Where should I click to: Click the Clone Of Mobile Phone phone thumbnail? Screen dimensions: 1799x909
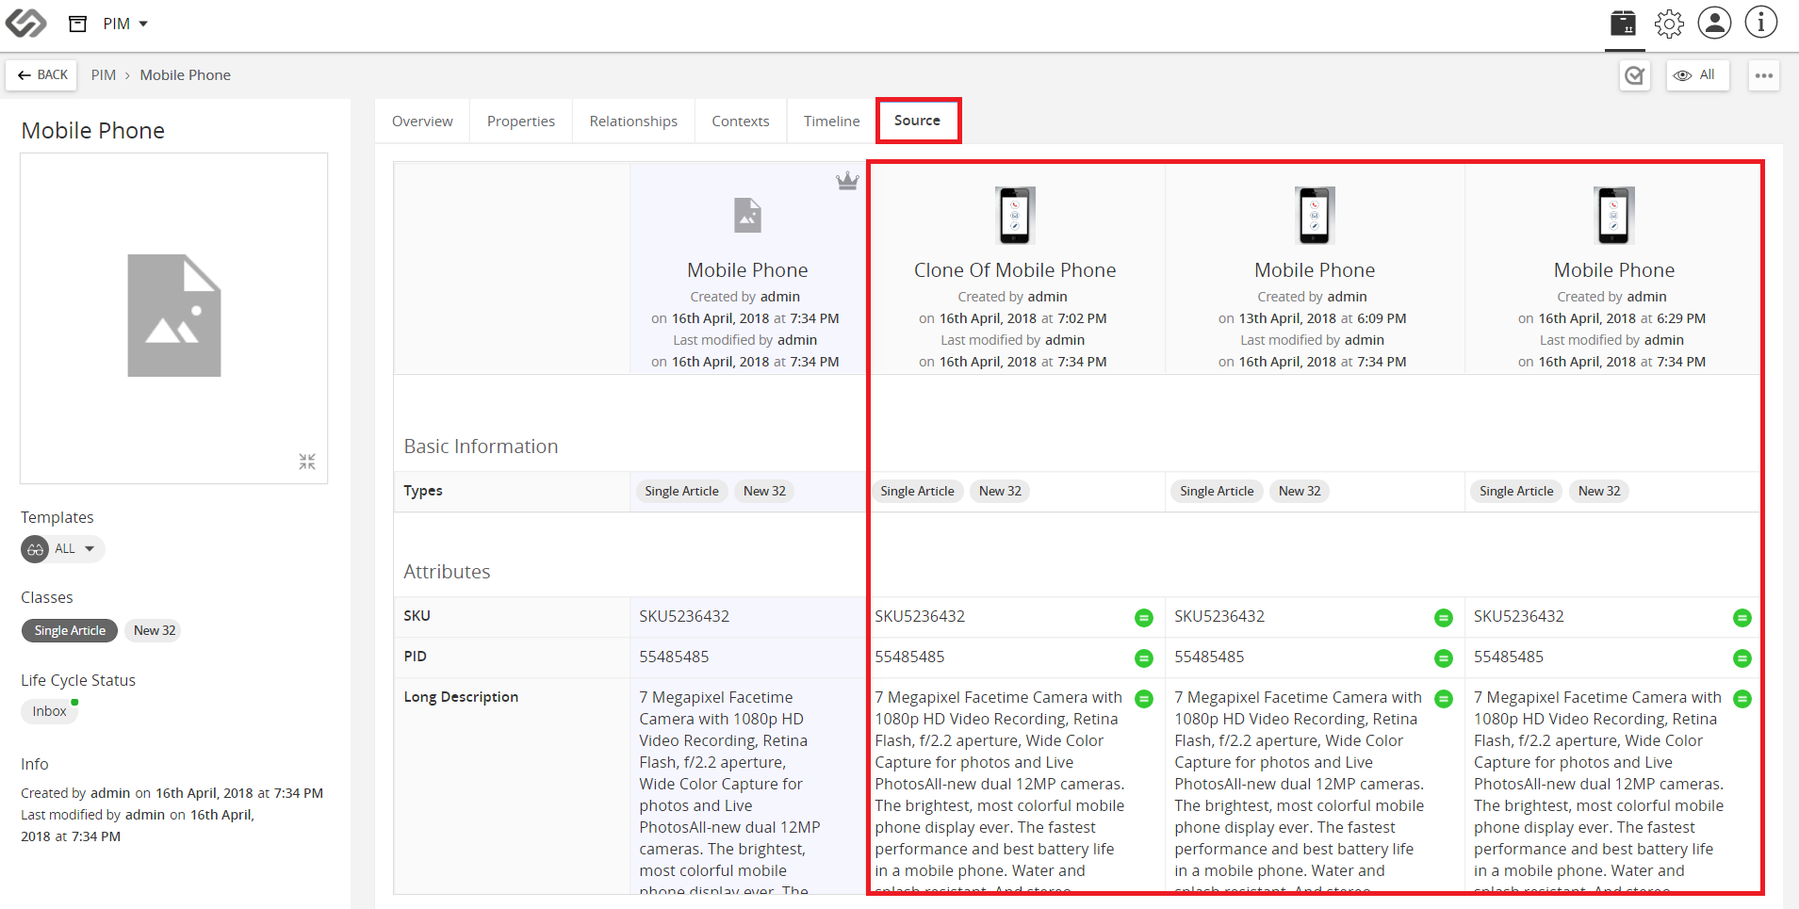pyautogui.click(x=1015, y=216)
